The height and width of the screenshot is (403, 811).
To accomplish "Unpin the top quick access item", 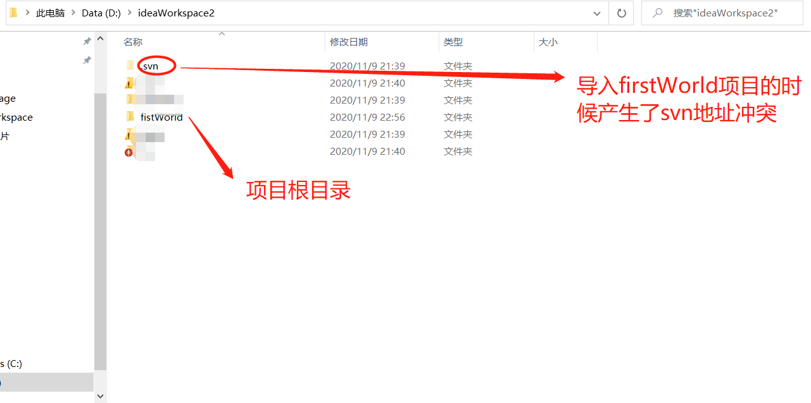I will coord(87,40).
